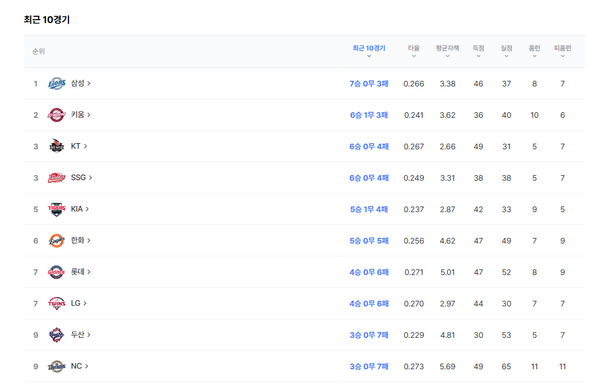Sort table by 타율 column
Screen dimensions: 596x390
point(414,51)
